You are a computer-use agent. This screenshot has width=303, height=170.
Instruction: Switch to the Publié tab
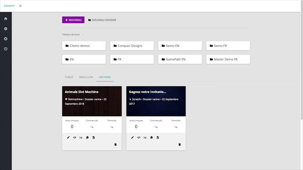click(x=69, y=77)
